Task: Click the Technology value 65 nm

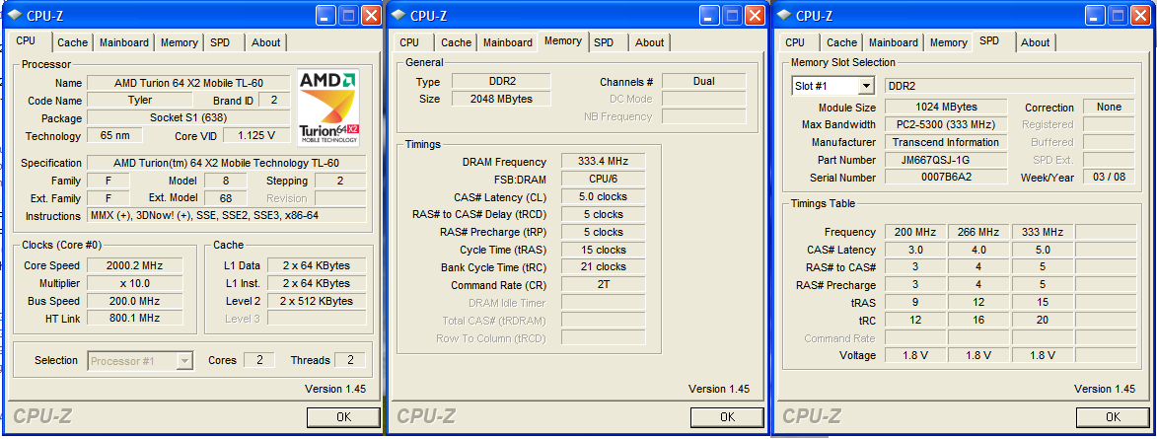Action: pyautogui.click(x=115, y=136)
